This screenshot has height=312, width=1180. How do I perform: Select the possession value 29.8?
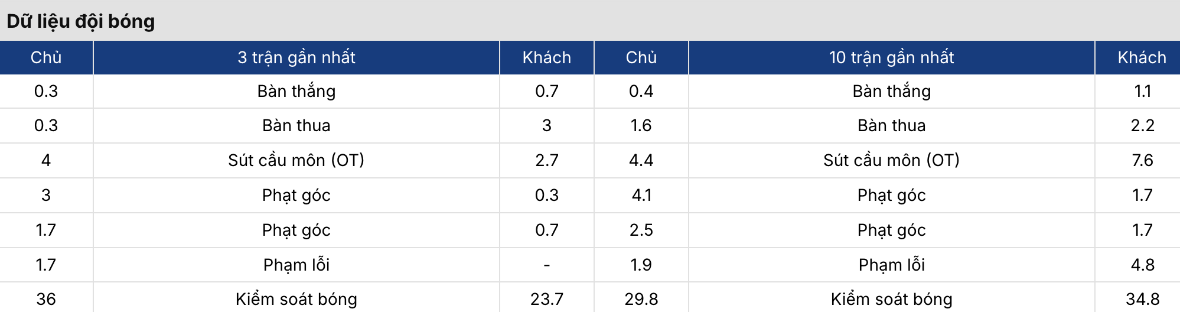pyautogui.click(x=641, y=299)
